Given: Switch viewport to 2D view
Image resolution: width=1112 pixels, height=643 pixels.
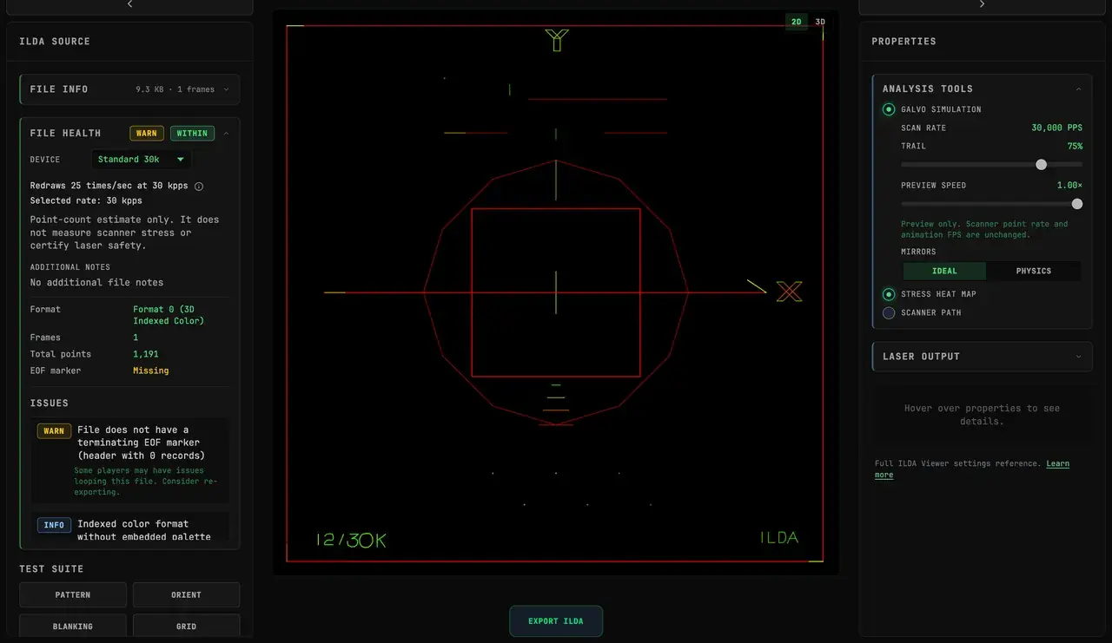Looking at the screenshot, I should coord(797,22).
